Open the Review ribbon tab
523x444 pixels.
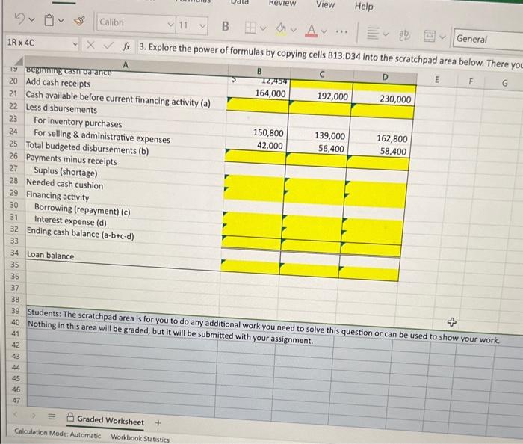point(282,3)
